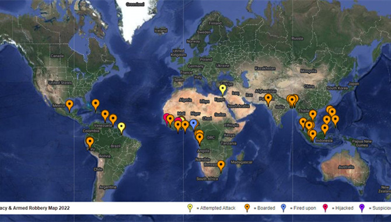
Task: Select the orange marker north of Venezuela
Action: tap(105, 115)
